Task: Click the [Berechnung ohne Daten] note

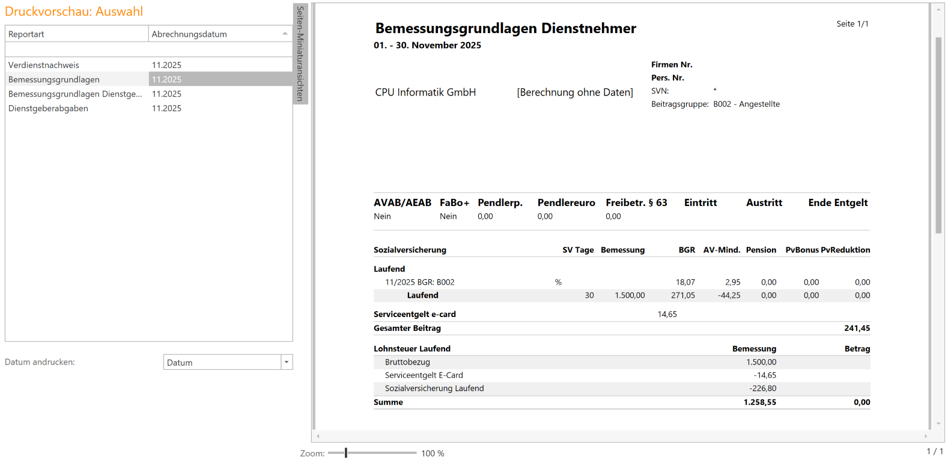Action: pyautogui.click(x=575, y=92)
